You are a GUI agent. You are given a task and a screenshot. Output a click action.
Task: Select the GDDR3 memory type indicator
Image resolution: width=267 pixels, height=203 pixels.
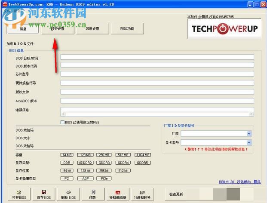[x=104, y=163]
